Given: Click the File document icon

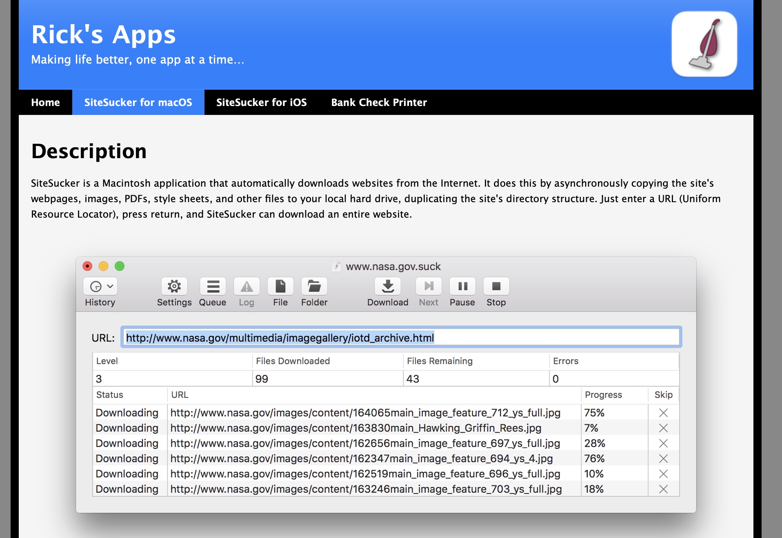Looking at the screenshot, I should pyautogui.click(x=280, y=287).
